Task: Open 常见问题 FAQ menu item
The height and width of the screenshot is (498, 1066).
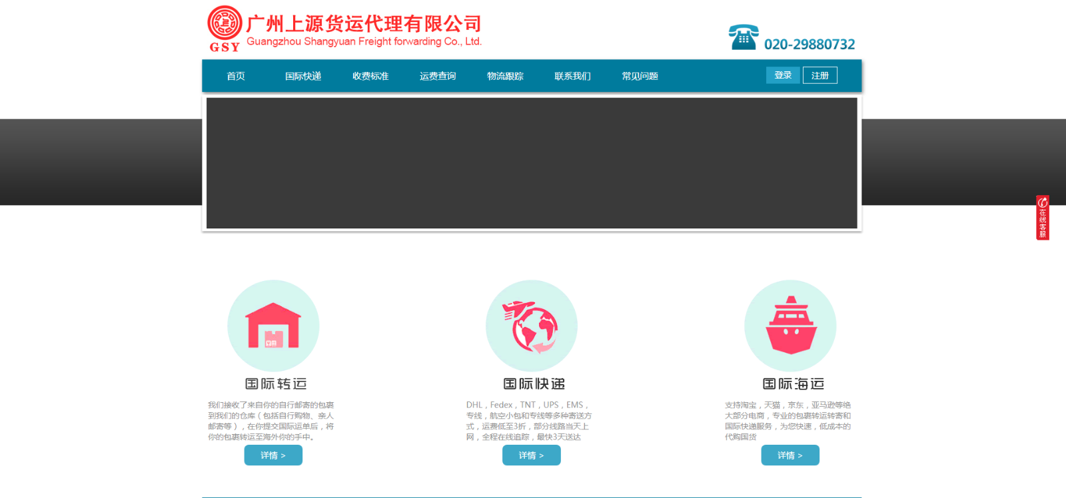Action: pos(640,76)
